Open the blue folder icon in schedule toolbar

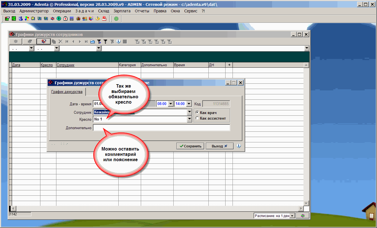(93, 42)
